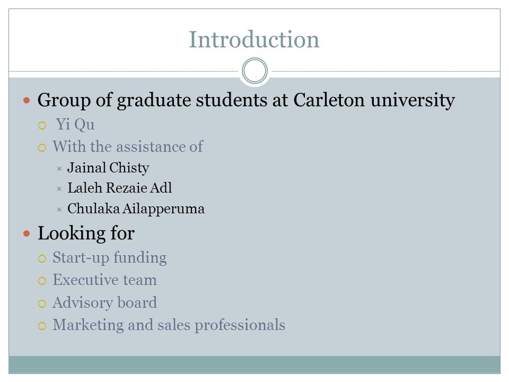Select the name Jainal Chisty

coord(108,168)
